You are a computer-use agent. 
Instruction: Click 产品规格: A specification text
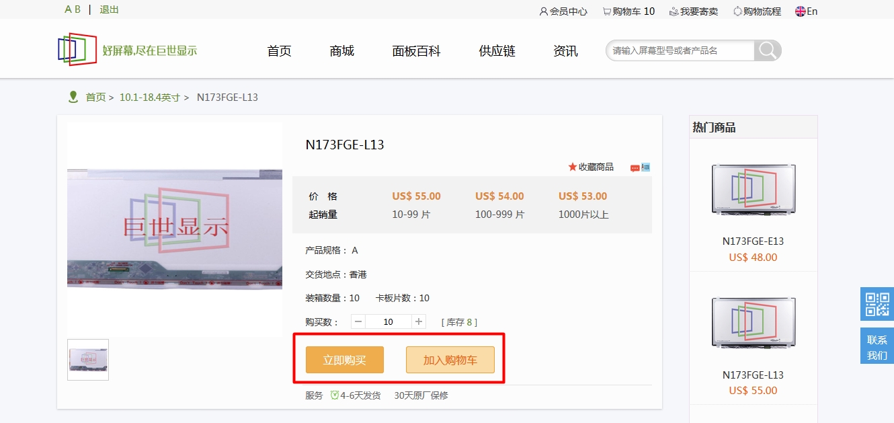click(332, 250)
